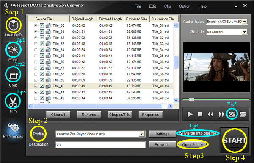Screen dimensions: 254x163
Task: Open the Clip menu
Action: tap(167, 6)
